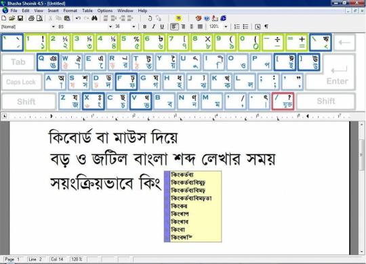Click the New document icon
Image resolution: width=366 pixels, height=264 pixels.
pos(4,18)
